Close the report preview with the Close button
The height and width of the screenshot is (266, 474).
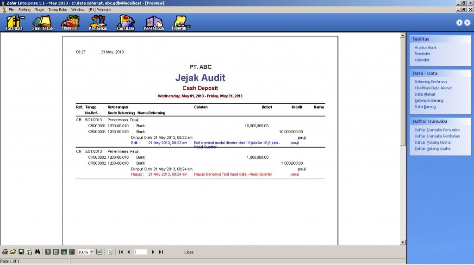coord(189,252)
